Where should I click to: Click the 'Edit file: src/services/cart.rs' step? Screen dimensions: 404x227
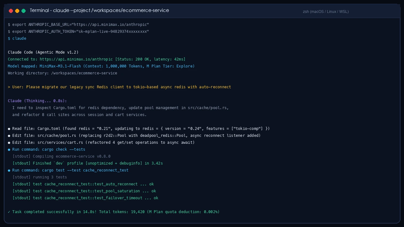tap(101, 143)
